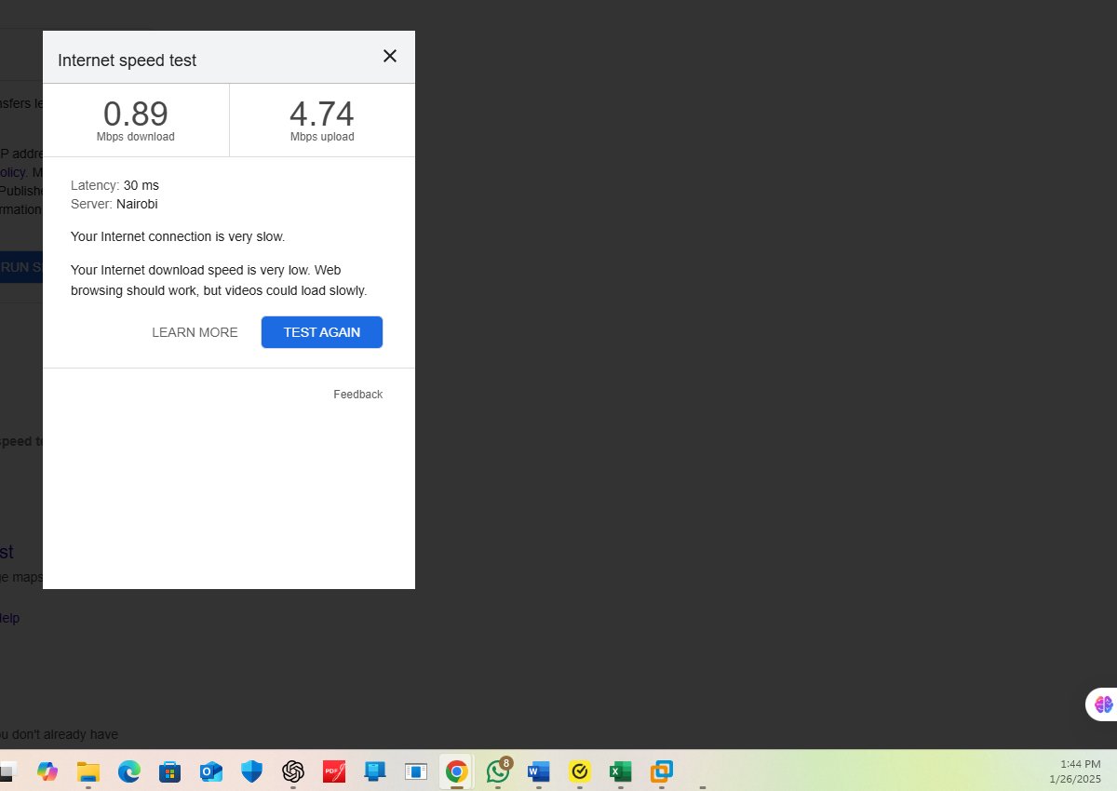1117x791 pixels.
Task: Open File Explorer from the taskbar
Action: click(x=87, y=771)
